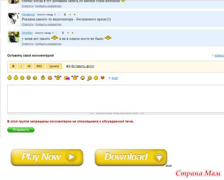This screenshot has width=224, height=180.
Task: Apply bold with the B formatting button
Action: [x=13, y=66]
